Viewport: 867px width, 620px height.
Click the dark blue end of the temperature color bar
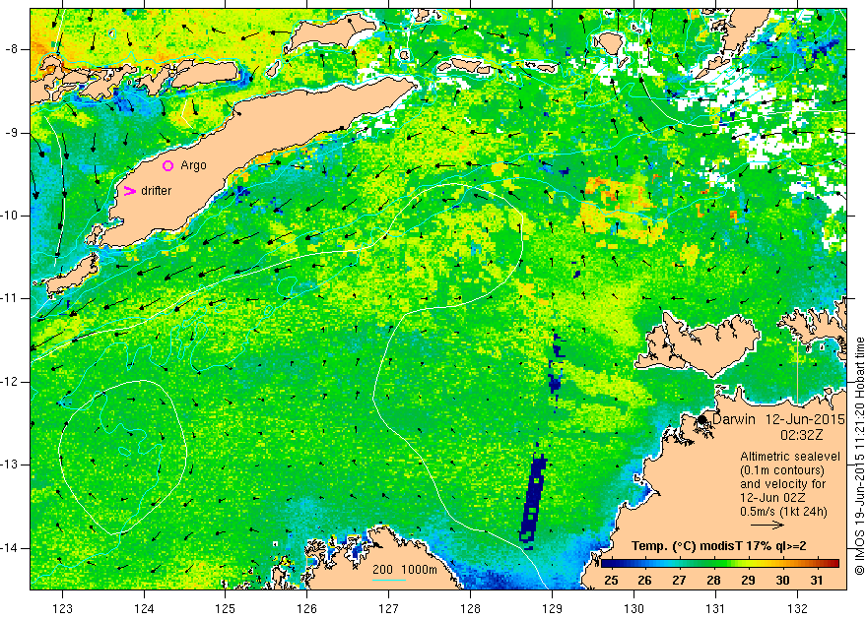coord(604,564)
